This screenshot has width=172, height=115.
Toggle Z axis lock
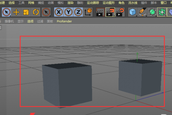[78, 12]
